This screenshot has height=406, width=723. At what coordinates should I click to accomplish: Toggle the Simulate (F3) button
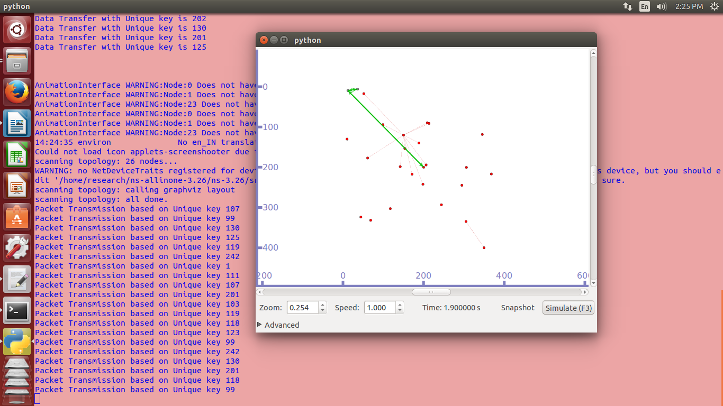[x=568, y=308]
